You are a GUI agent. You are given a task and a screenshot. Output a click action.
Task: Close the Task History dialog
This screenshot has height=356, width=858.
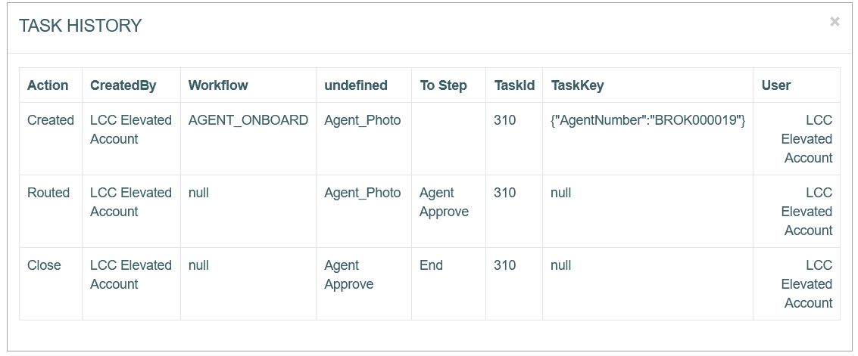coord(835,22)
